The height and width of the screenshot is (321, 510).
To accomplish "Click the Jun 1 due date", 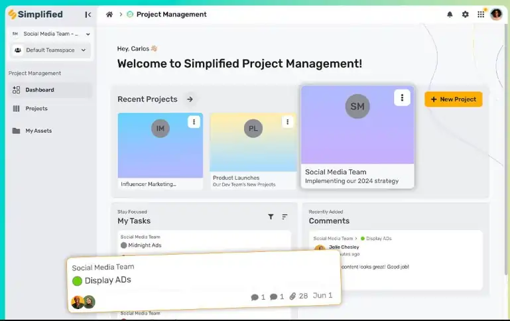I will 322,295.
